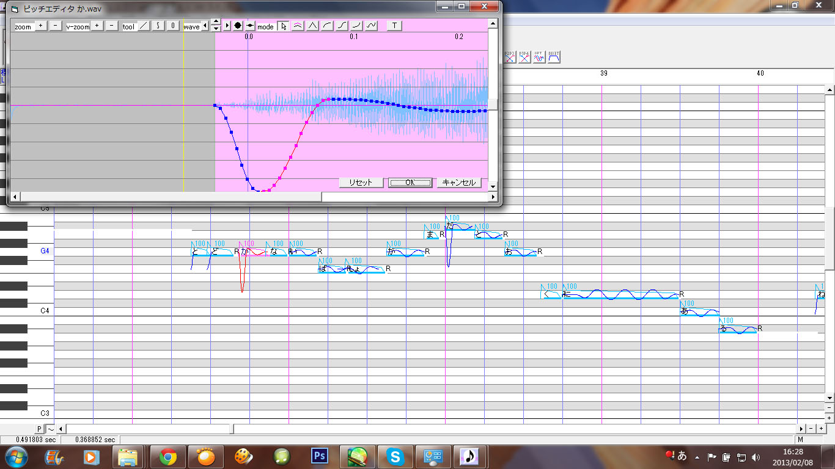
Task: Select the S-shaped curve mode
Action: (x=342, y=26)
